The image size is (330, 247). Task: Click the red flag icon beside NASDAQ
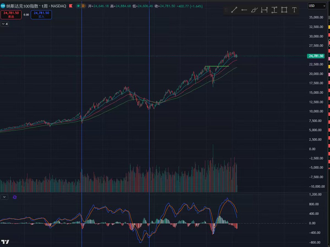coord(71,6)
